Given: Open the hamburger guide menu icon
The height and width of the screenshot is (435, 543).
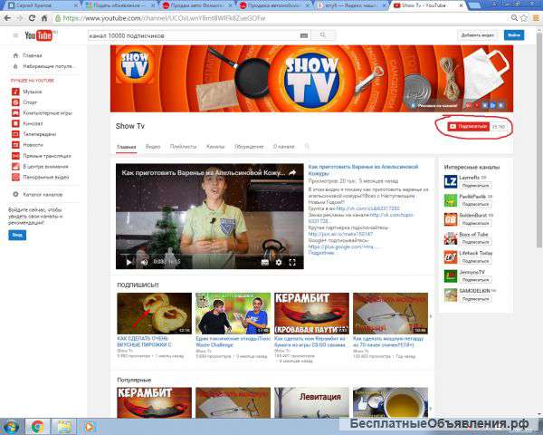Looking at the screenshot, I should point(15,35).
